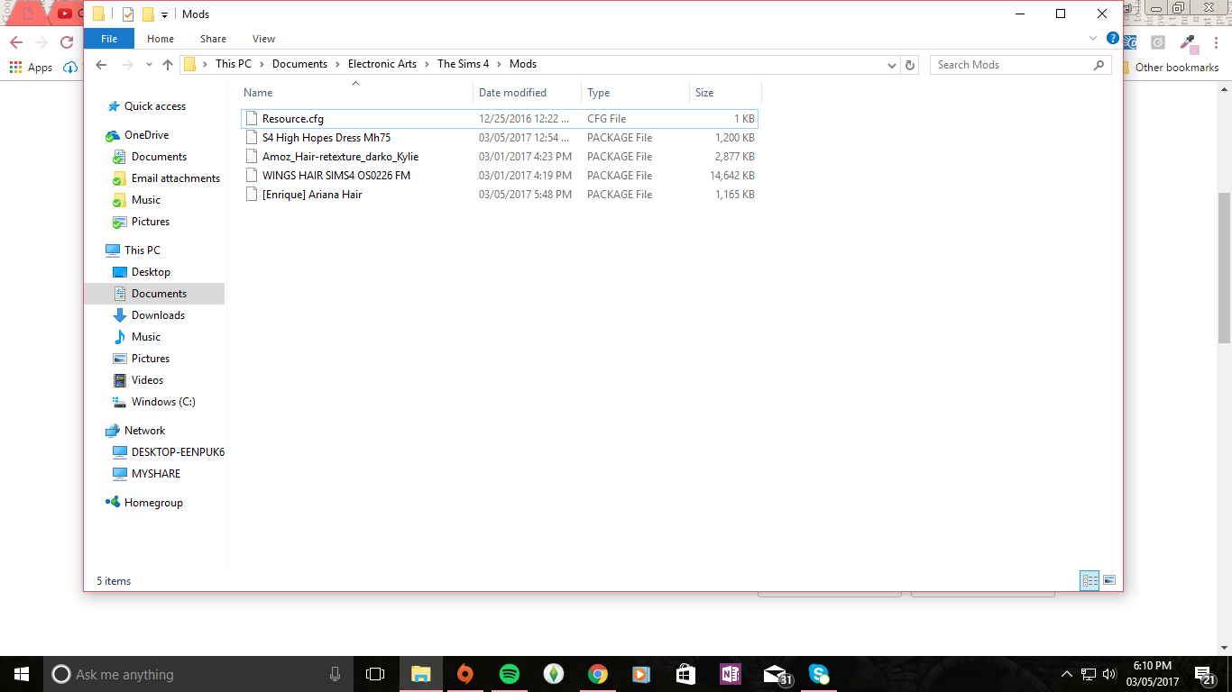Open Customize Quick Access Toolbar dropdown

click(164, 14)
